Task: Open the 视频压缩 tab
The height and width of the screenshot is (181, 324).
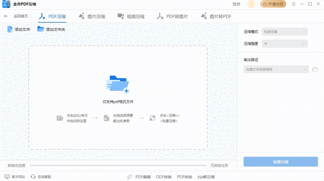Action: click(131, 16)
